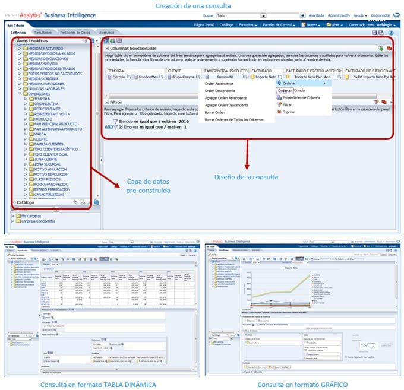Click the Catálogo pane binoculars icon
Viewport: 404px width, 390px height.
coord(83,202)
